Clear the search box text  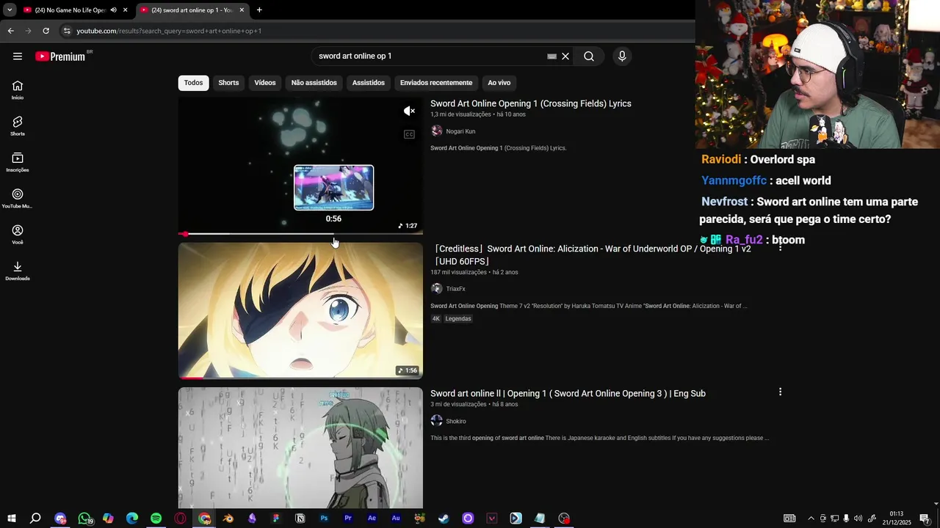pyautogui.click(x=565, y=56)
